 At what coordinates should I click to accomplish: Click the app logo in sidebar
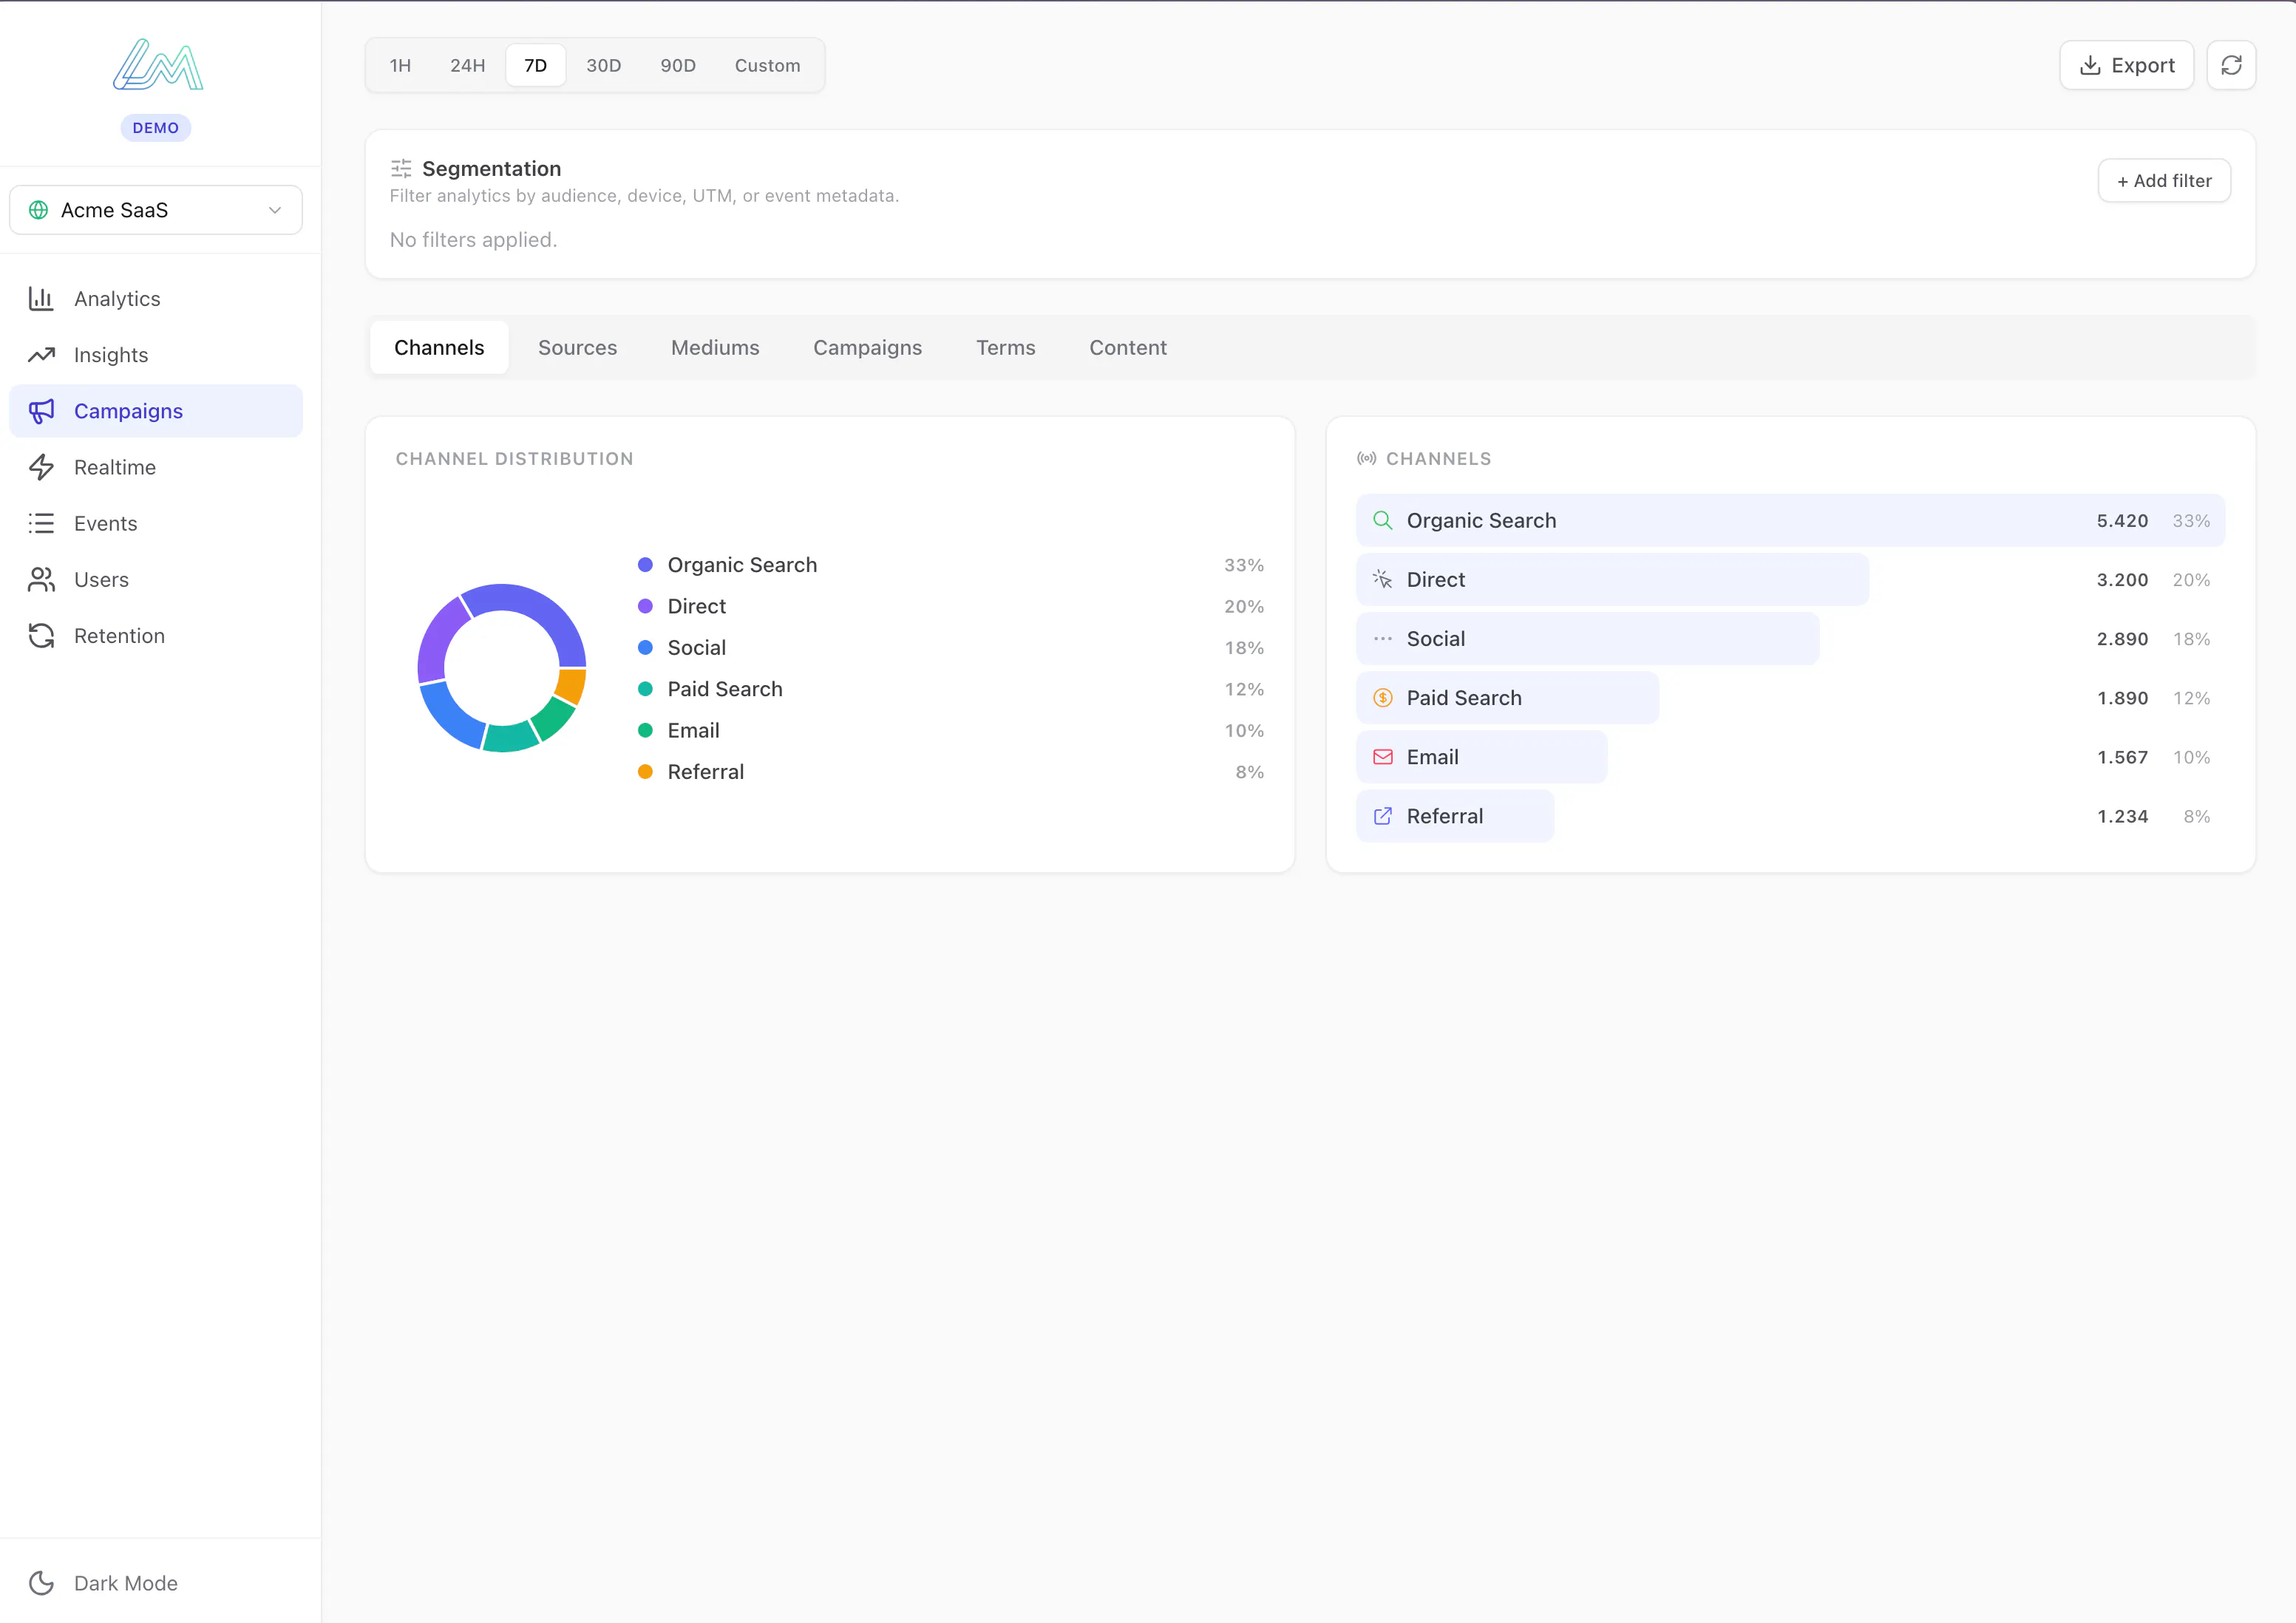click(157, 65)
